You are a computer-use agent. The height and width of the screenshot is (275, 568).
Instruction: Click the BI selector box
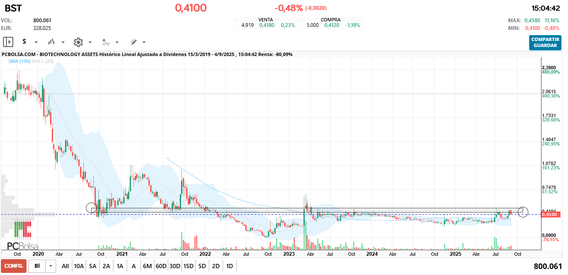(37, 266)
